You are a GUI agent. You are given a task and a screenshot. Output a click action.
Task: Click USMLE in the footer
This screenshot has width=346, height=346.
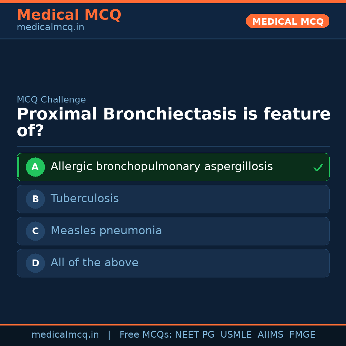click(236, 335)
